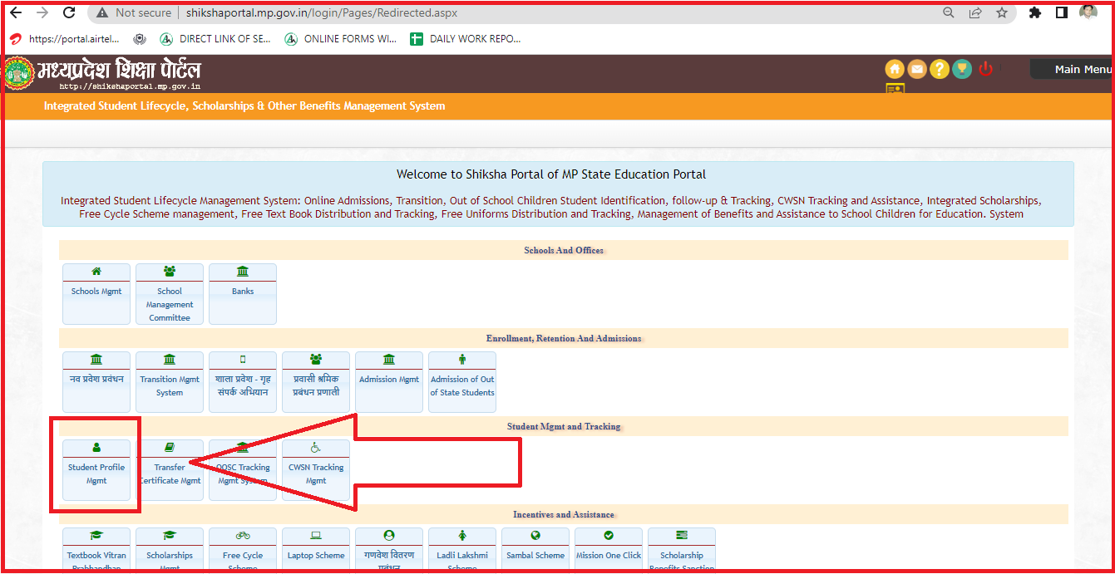Open the Schools Mgmt tile
Image resolution: width=1115 pixels, height=574 pixels.
click(x=96, y=293)
